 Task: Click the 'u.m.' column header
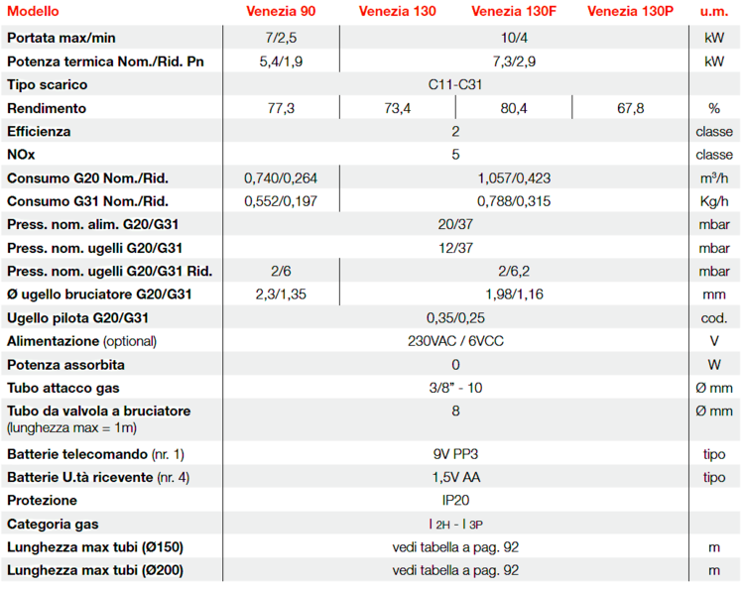pos(714,11)
